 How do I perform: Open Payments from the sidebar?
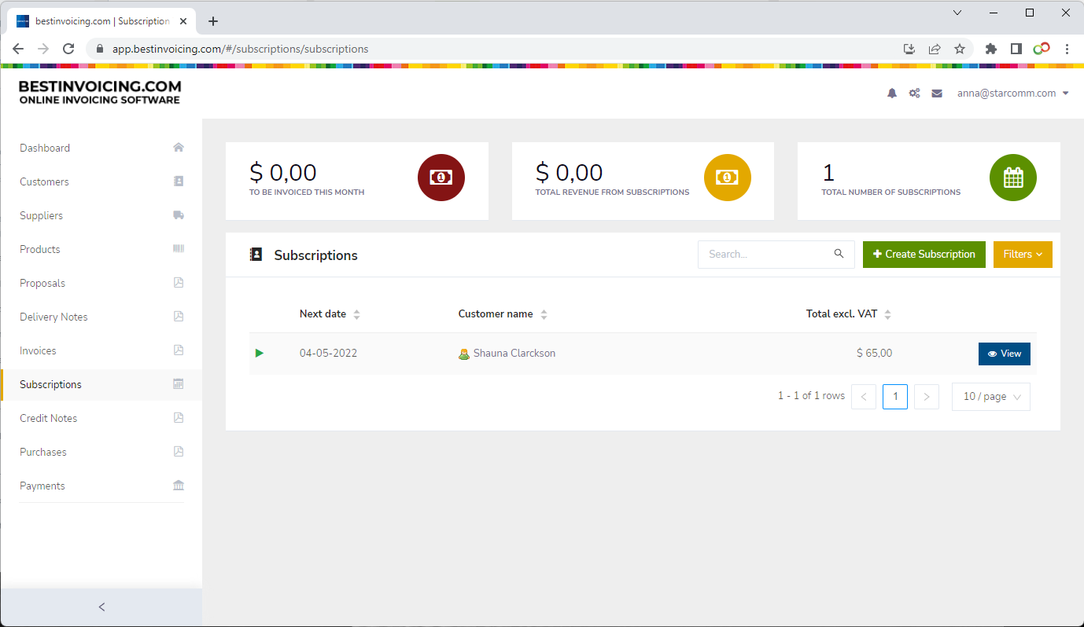point(42,486)
